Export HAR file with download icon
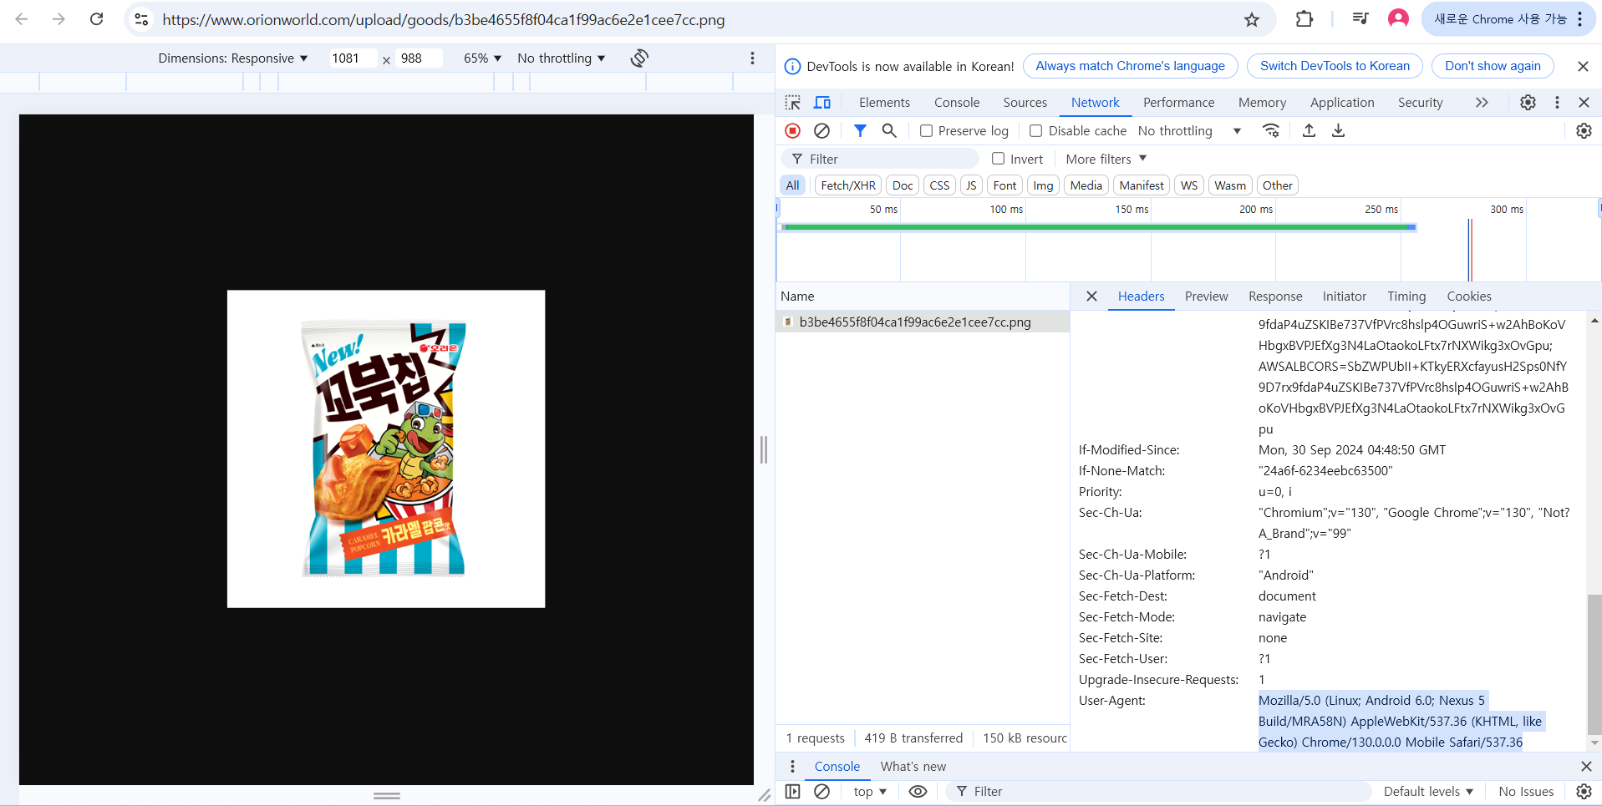1602x806 pixels. point(1338,130)
